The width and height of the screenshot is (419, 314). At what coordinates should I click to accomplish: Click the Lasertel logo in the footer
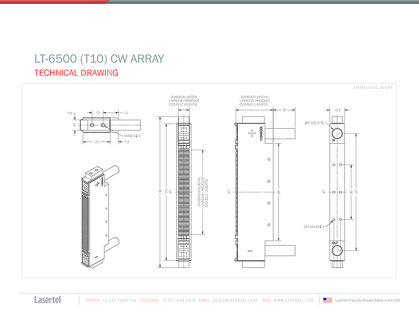(48, 300)
